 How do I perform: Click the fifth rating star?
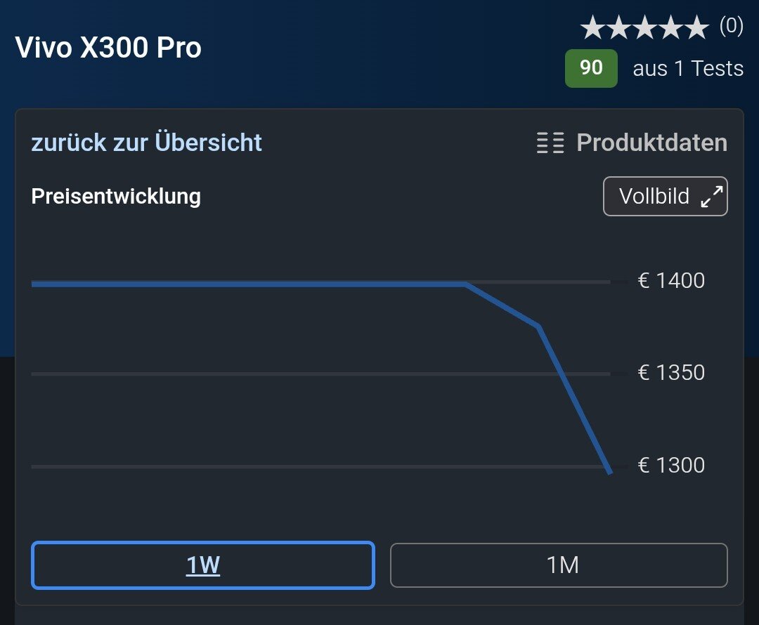[x=696, y=29]
